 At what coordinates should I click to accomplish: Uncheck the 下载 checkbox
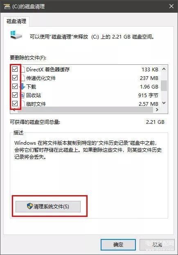(x=15, y=86)
